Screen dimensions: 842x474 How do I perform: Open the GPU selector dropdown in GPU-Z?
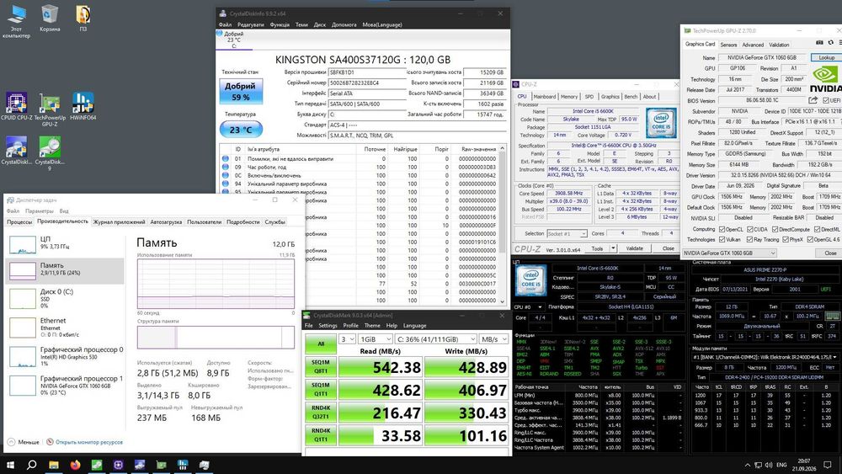click(730, 253)
